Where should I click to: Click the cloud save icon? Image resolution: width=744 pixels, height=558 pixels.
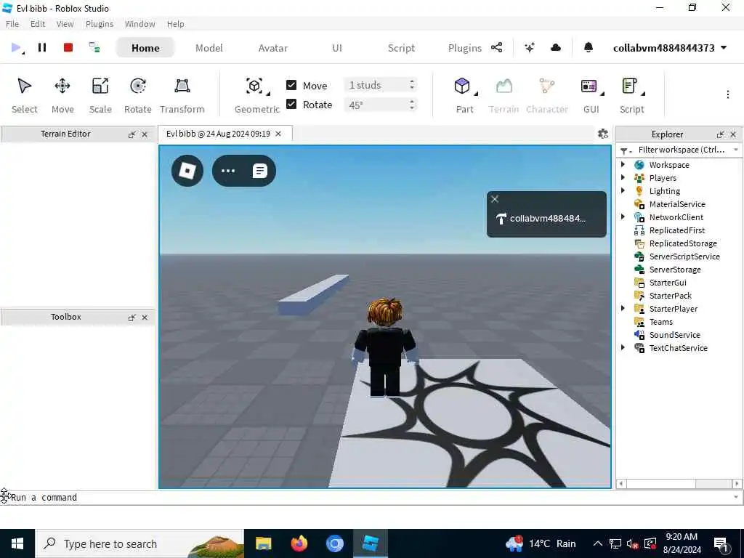(556, 47)
